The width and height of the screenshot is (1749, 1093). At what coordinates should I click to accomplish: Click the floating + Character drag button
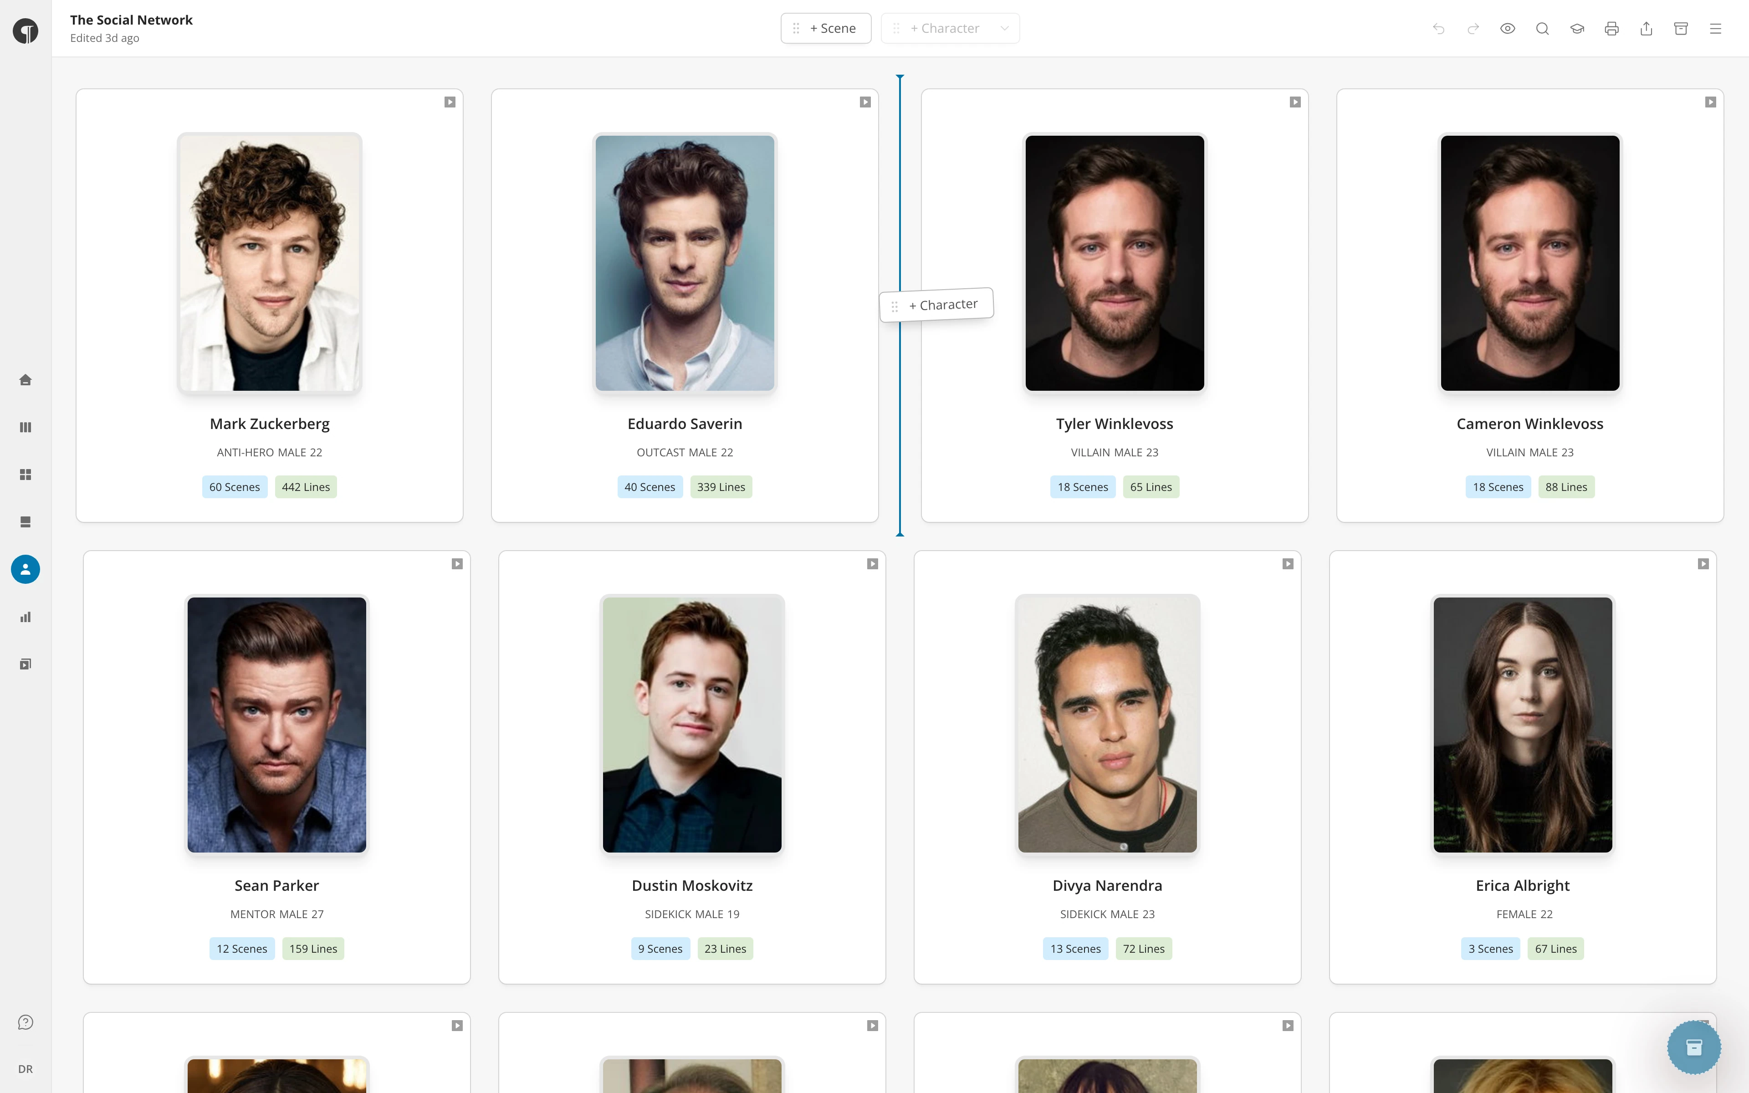[x=936, y=305]
